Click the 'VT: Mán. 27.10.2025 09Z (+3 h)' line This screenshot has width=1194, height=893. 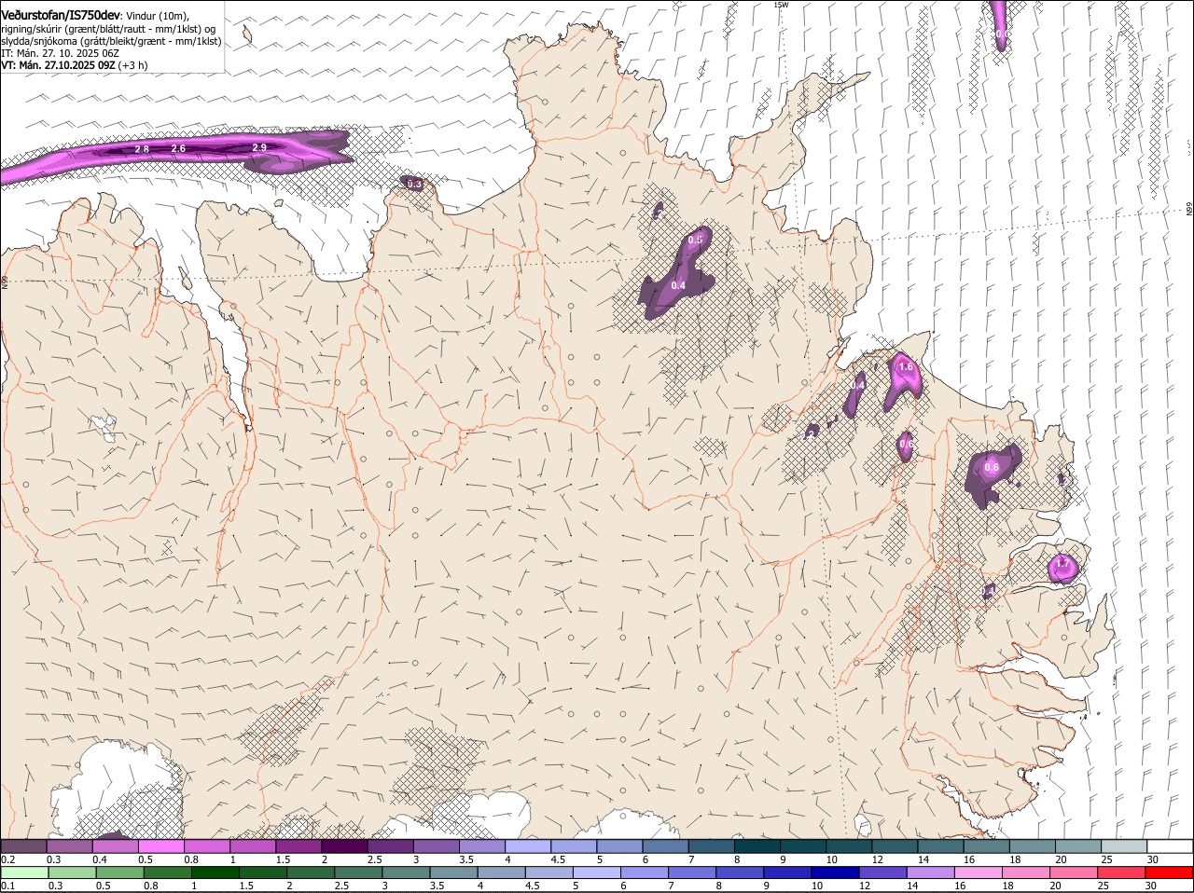click(74, 65)
